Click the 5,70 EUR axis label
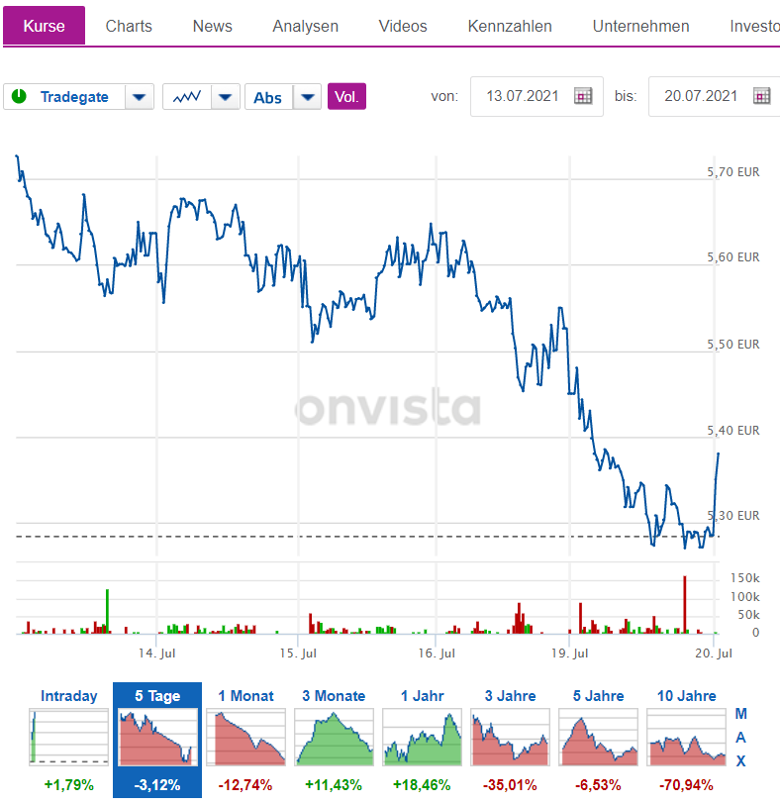The image size is (780, 805). coord(733,172)
